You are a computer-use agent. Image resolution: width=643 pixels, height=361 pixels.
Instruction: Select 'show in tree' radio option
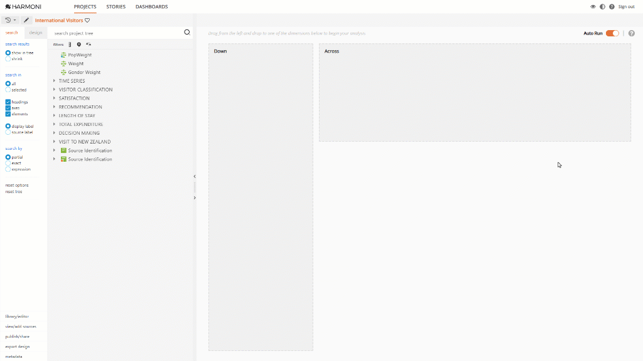click(x=8, y=53)
